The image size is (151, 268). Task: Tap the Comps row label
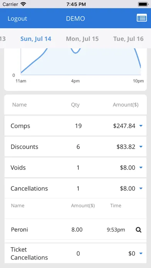point(20,126)
